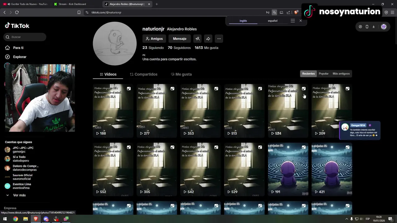This screenshot has width=397, height=223.
Task: Switch to the Vídeos tab
Action: pos(108,74)
